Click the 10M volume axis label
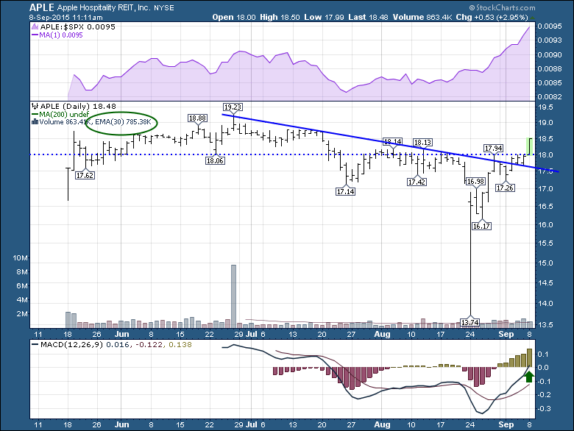Viewport: 574px width, 431px height. [x=21, y=258]
